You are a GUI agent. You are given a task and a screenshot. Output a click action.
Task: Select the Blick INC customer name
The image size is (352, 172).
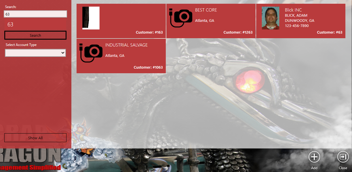[x=293, y=10]
